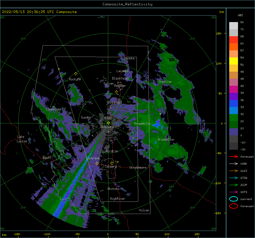Click the RedDeer city label
The width and height of the screenshot is (255, 238).
click(120, 86)
